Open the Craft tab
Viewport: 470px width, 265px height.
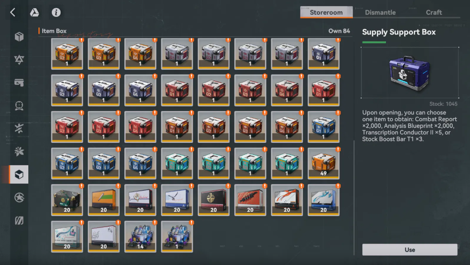click(434, 12)
